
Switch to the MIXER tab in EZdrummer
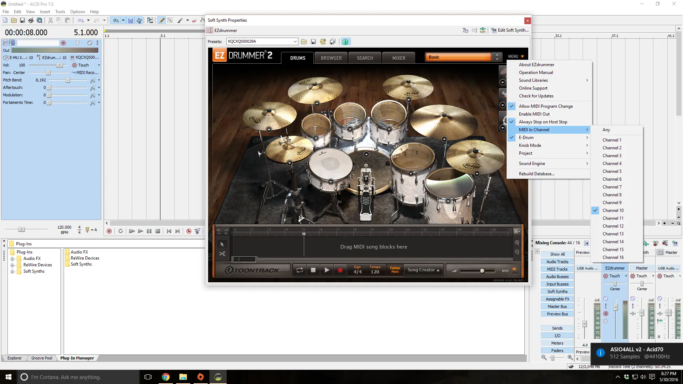[x=399, y=58]
